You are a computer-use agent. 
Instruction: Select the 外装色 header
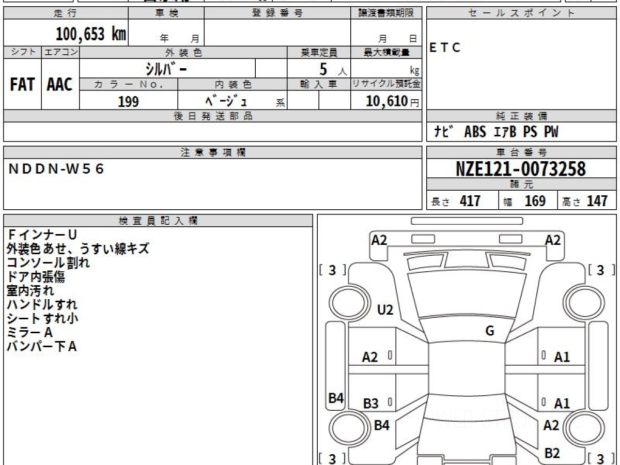(x=183, y=52)
